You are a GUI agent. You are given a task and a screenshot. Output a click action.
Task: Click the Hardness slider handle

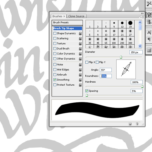click(142, 86)
